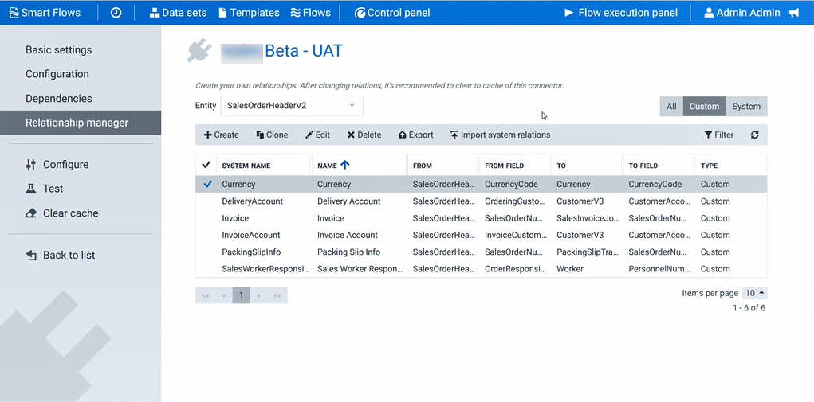Click the play icon of Flow execution panel

coord(569,13)
